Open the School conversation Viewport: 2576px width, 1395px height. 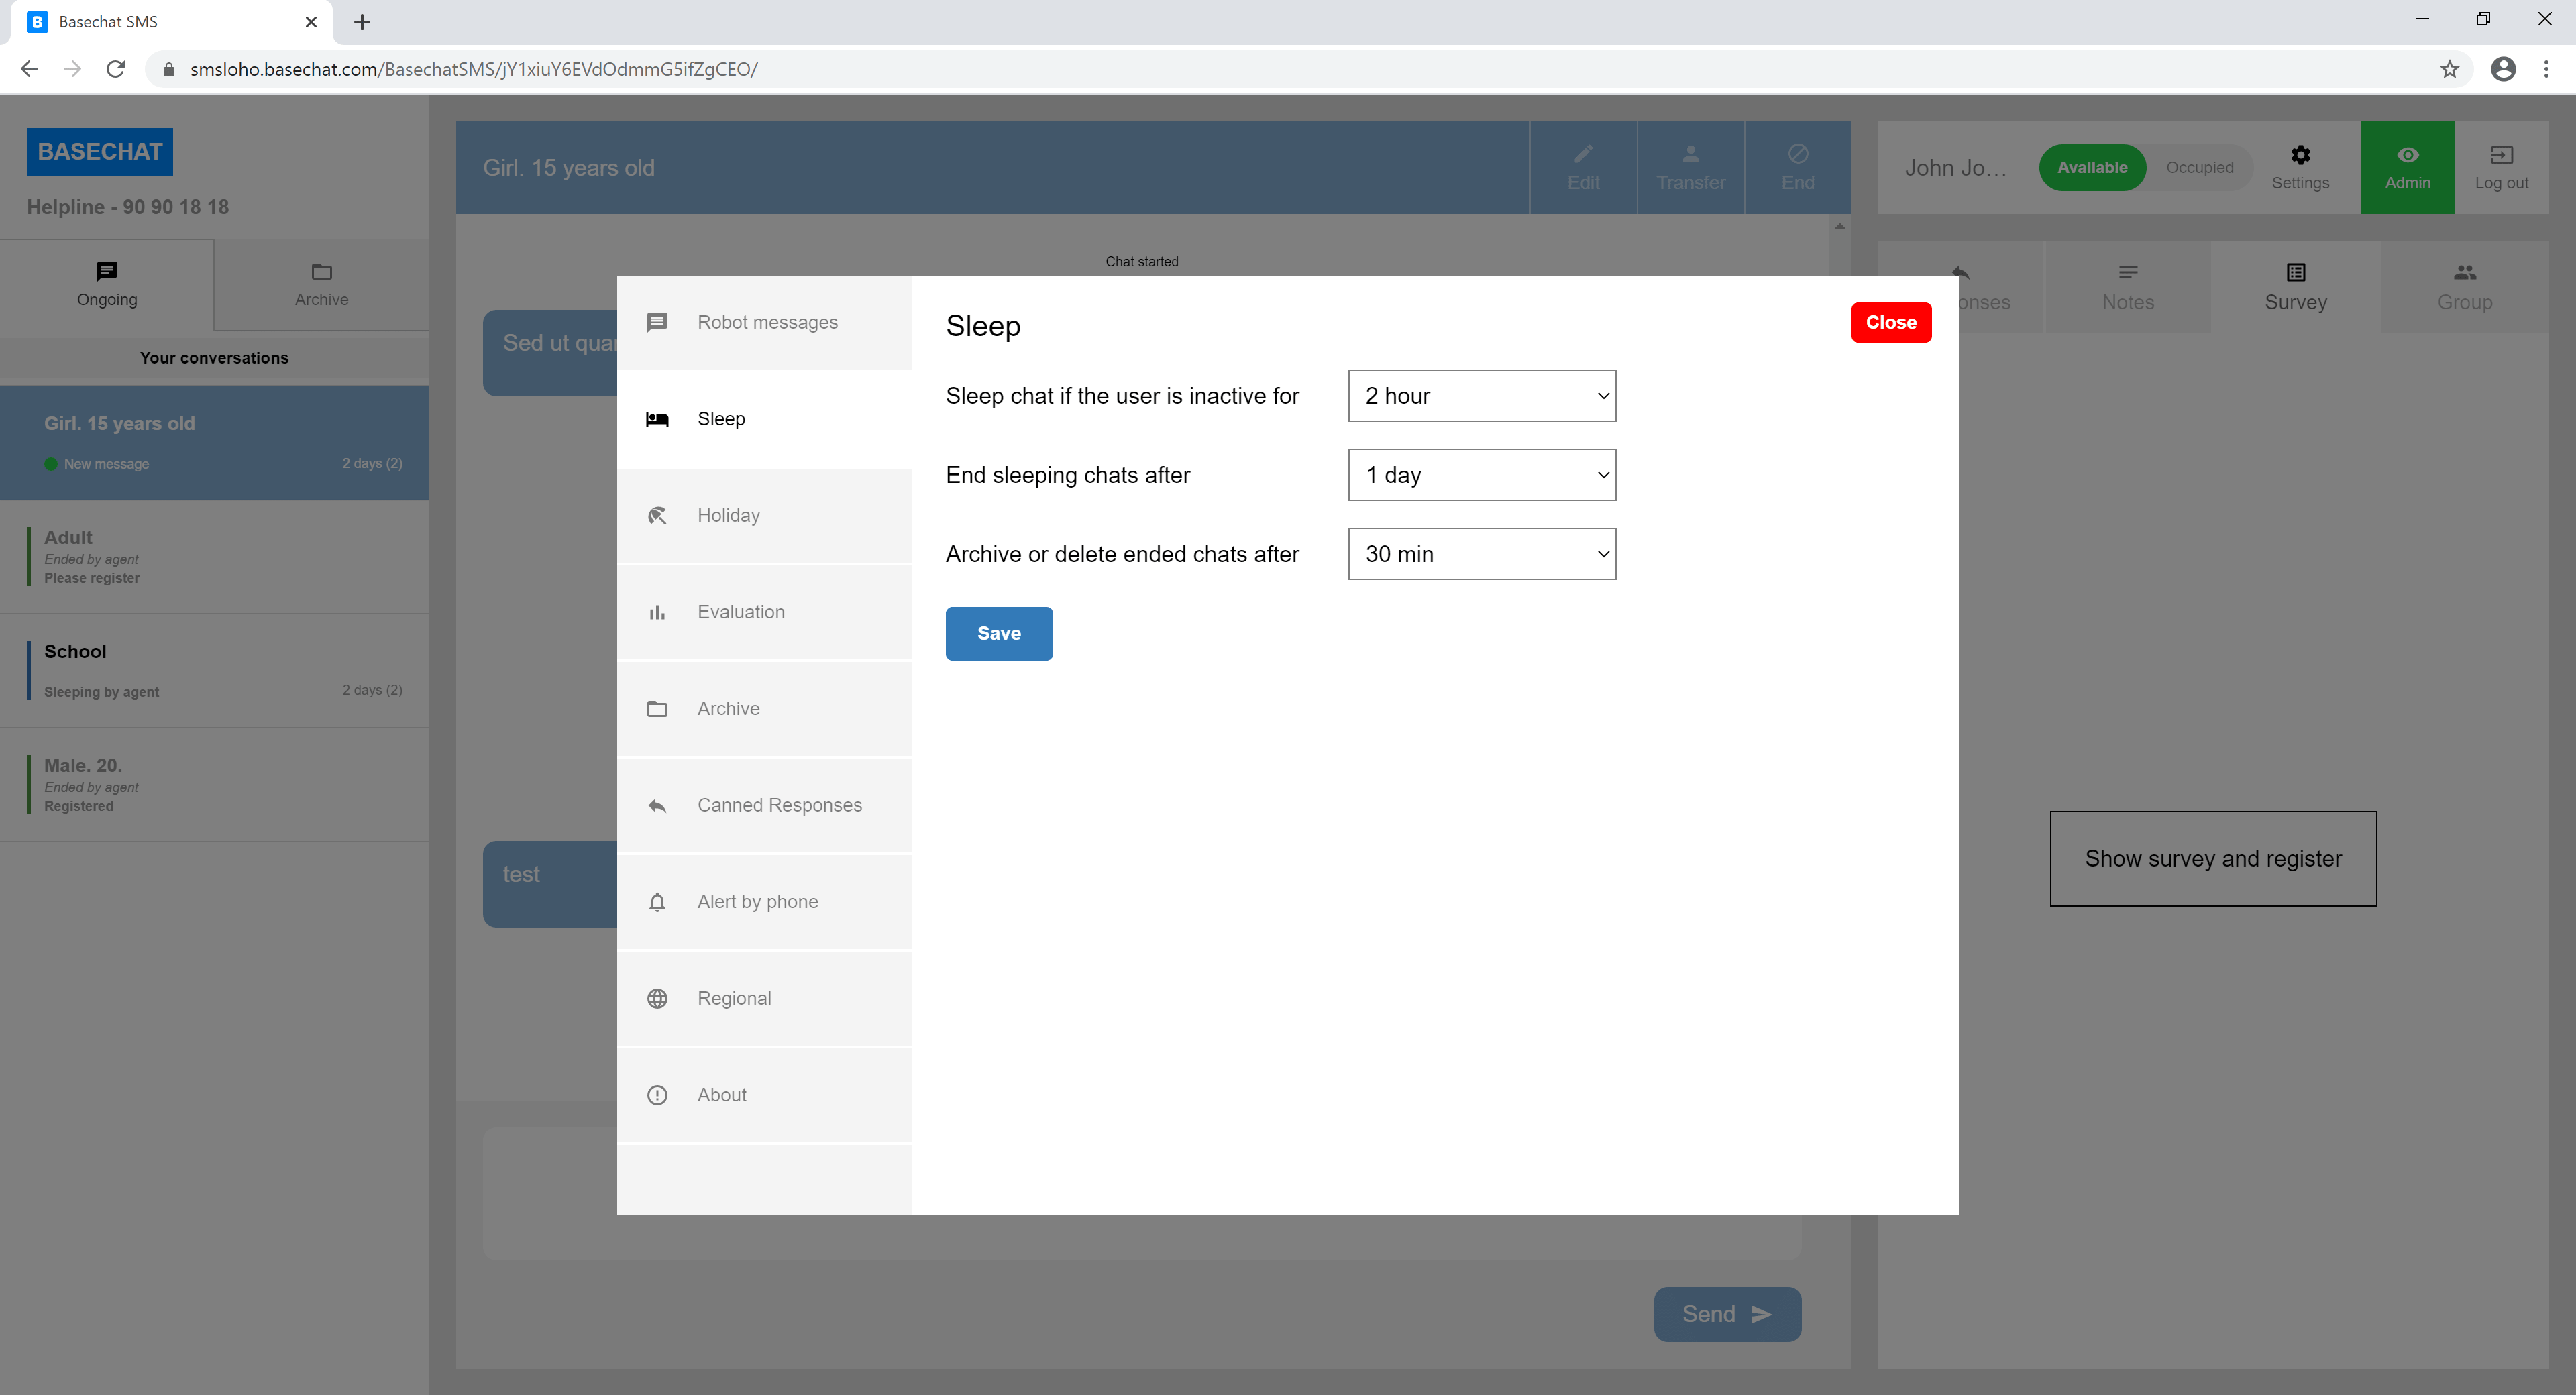pyautogui.click(x=214, y=671)
